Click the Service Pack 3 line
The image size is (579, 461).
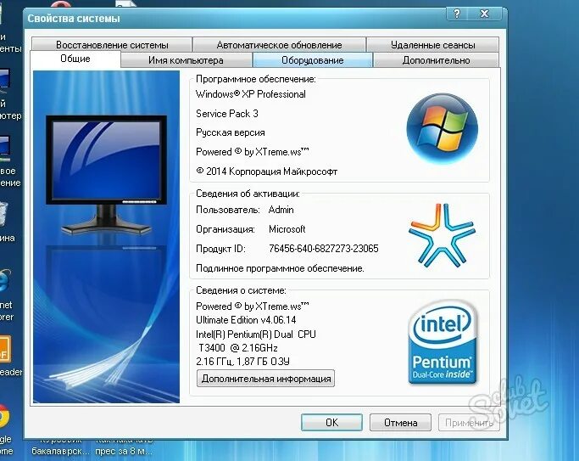pyautogui.click(x=227, y=114)
